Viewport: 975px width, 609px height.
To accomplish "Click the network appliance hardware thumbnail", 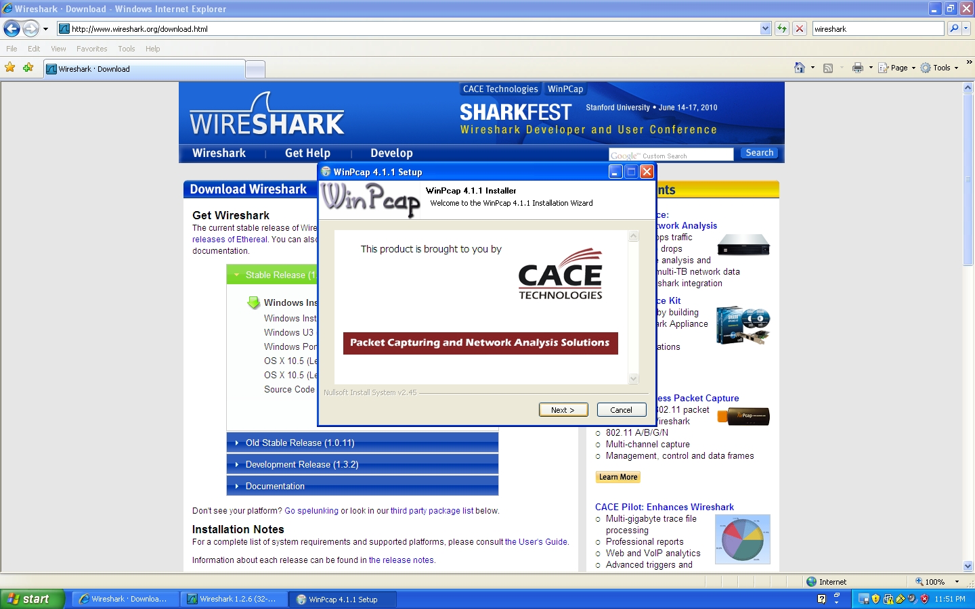I will pos(743,244).
